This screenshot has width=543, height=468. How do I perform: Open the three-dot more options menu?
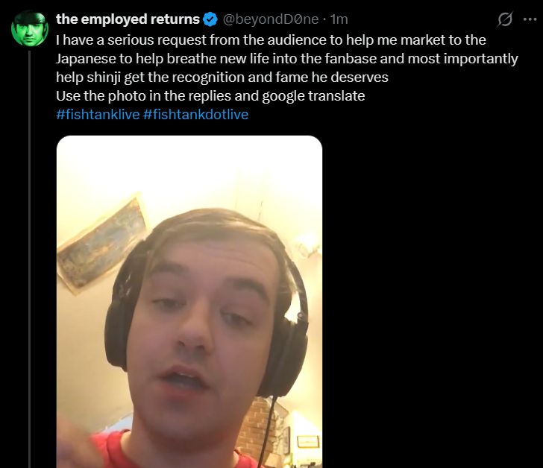pyautogui.click(x=530, y=19)
